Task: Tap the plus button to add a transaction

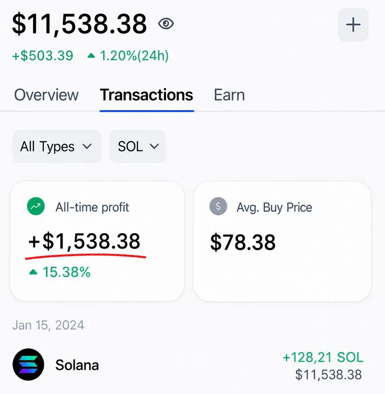Action: 353,24
